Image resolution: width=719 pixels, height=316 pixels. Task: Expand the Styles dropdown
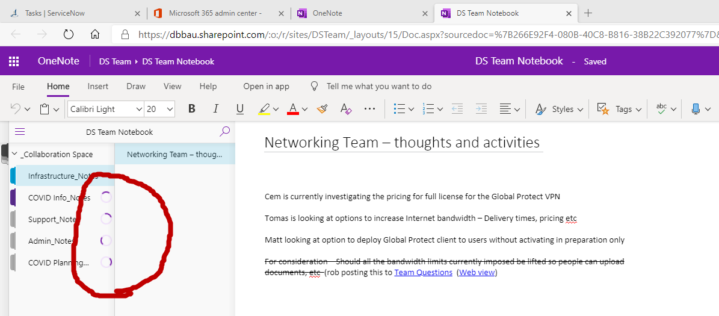560,109
